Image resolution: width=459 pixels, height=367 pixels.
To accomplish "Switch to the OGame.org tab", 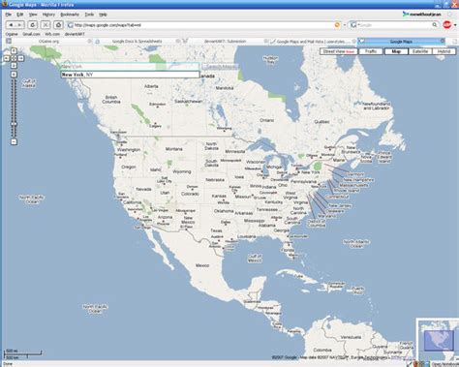I will (x=48, y=42).
